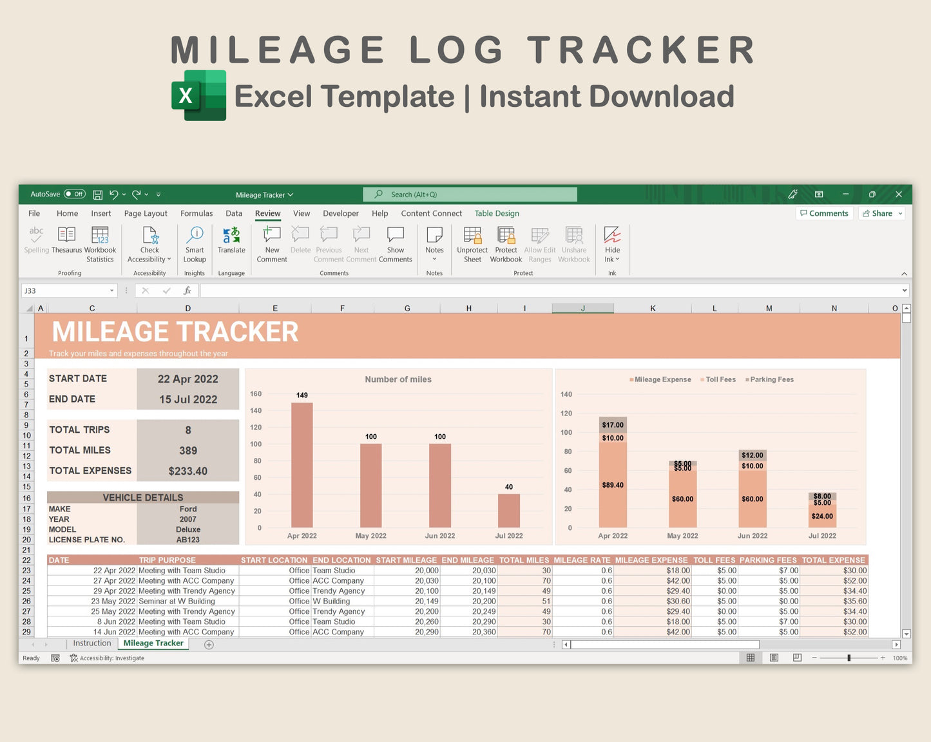Expand the Name Box dropdown arrow
931x742 pixels.
[x=111, y=290]
